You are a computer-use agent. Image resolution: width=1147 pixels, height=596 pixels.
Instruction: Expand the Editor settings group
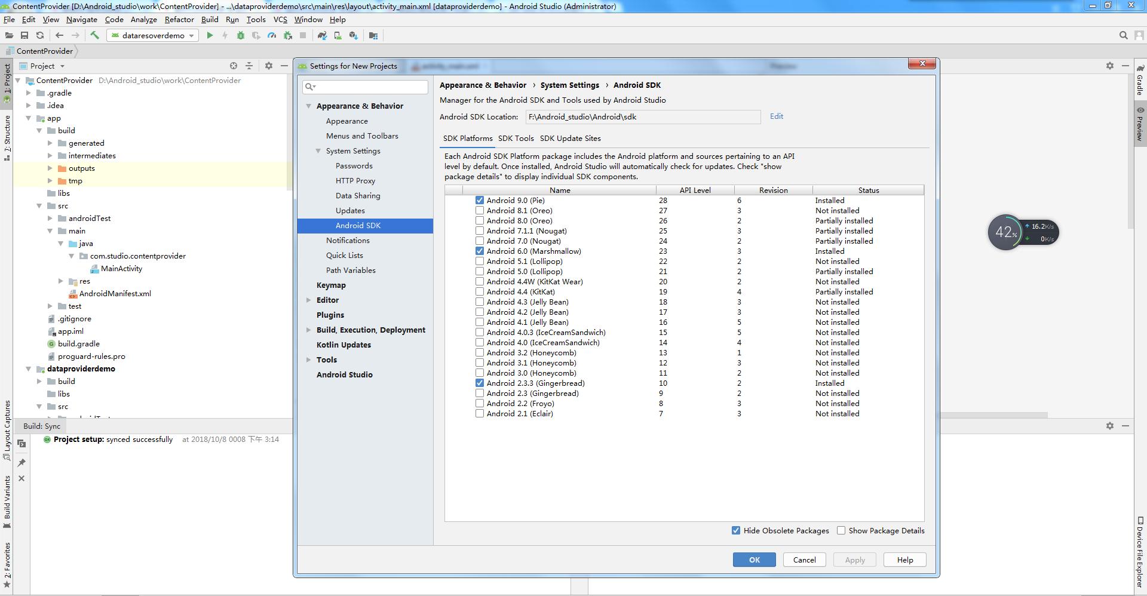click(309, 300)
